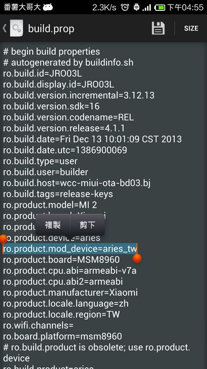
Task: Go back via the build.prop file icon
Action: (x=17, y=28)
